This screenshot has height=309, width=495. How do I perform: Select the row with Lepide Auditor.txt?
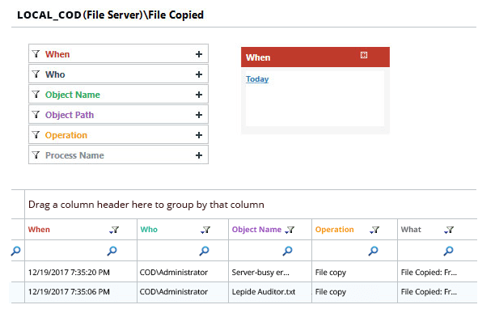click(243, 292)
